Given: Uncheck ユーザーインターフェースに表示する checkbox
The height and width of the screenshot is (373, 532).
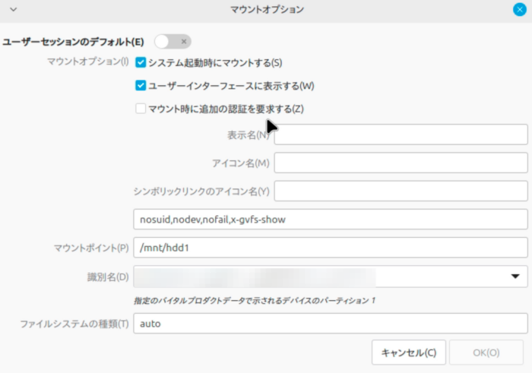Looking at the screenshot, I should (141, 86).
